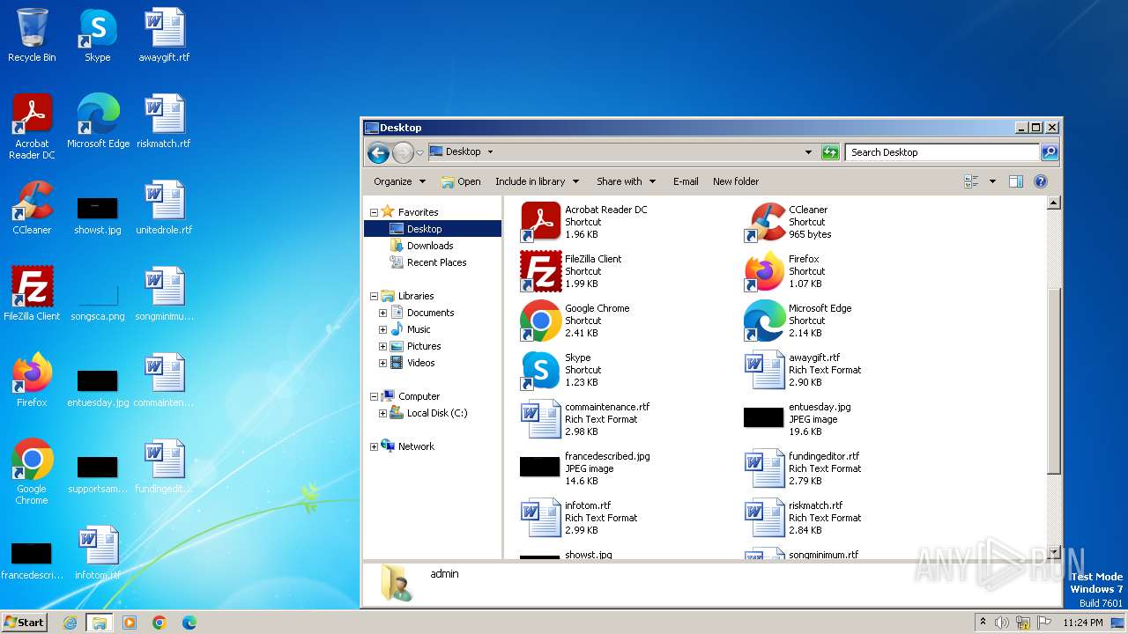1128x634 pixels.
Task: Launch FileZilla Client desktop shortcut
Action: pyautogui.click(x=32, y=294)
